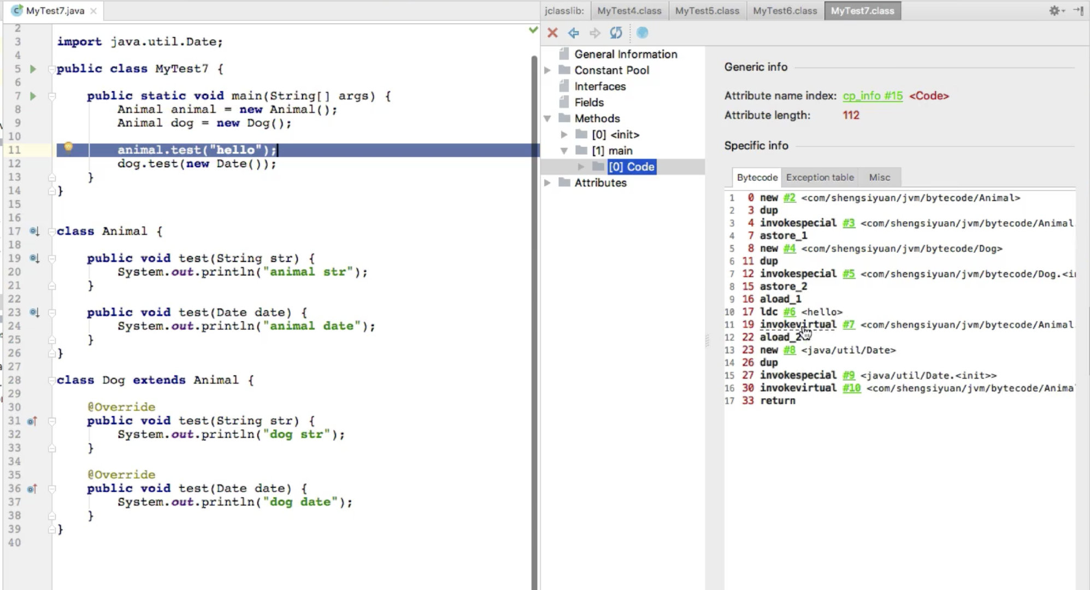The width and height of the screenshot is (1090, 590).
Task: Navigate back with the blue left arrow
Action: (574, 33)
